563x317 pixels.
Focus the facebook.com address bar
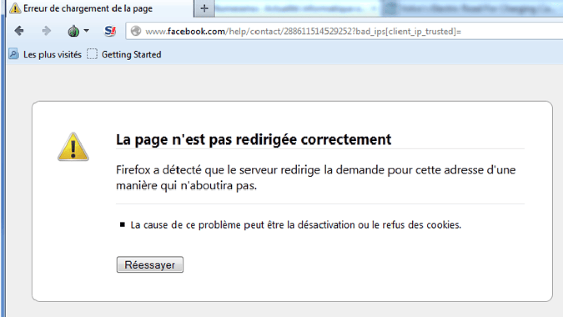(345, 31)
